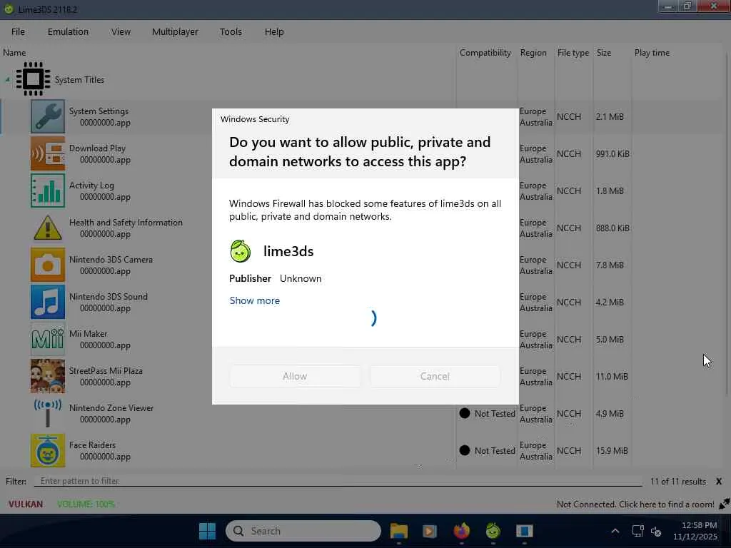Select the Face Raiders icon
Image resolution: width=731 pixels, height=548 pixels.
(48, 451)
